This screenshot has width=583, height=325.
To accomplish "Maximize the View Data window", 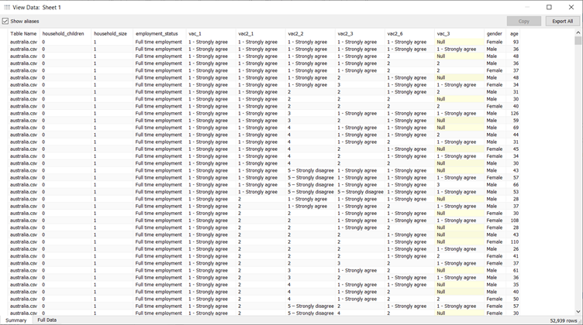I will click(x=549, y=7).
